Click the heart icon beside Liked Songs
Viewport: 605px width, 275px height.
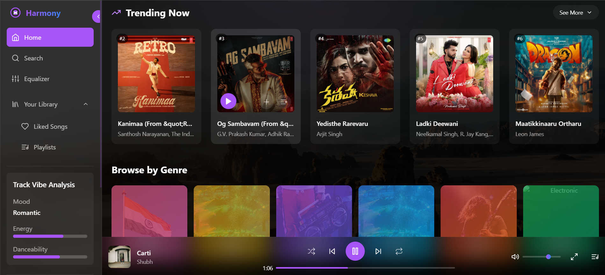coord(25,126)
